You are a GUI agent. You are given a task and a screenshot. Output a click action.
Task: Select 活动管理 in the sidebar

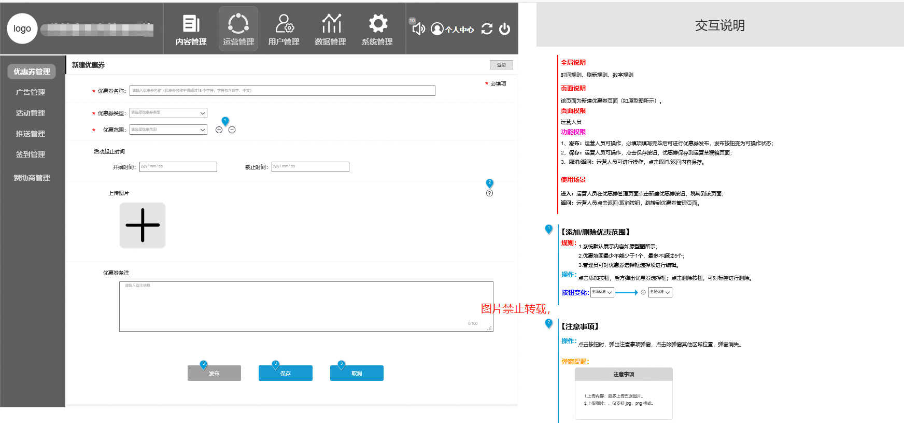pos(31,113)
